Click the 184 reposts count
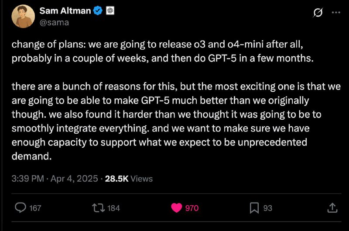 click(x=113, y=208)
